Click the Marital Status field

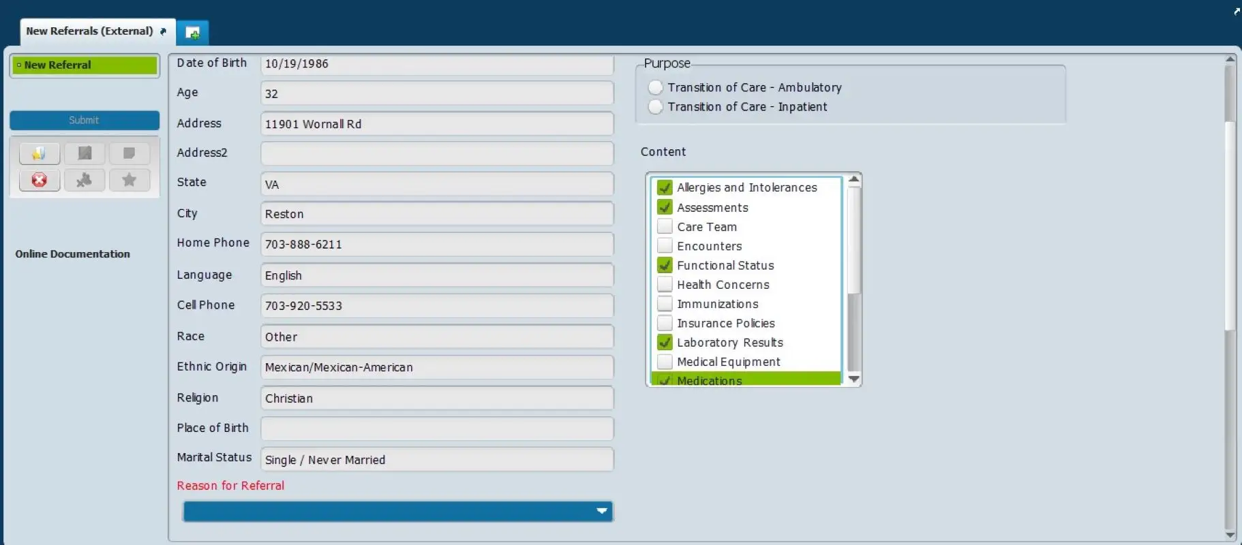(x=437, y=459)
